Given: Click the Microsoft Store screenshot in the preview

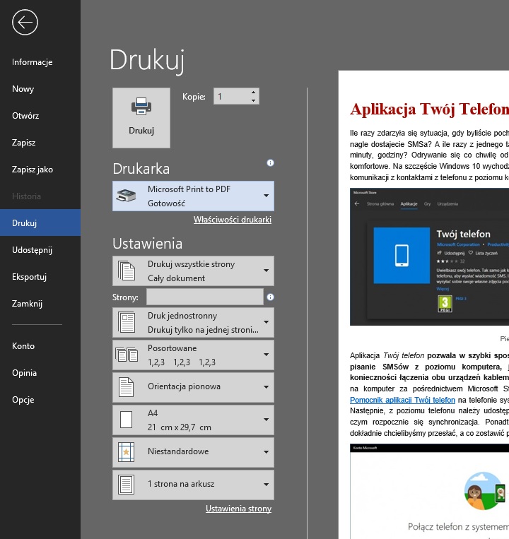Looking at the screenshot, I should tap(429, 256).
